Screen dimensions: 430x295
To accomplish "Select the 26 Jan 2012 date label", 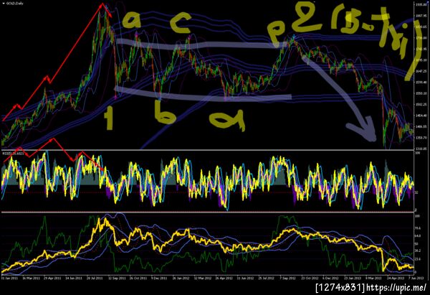I will 181,278.
